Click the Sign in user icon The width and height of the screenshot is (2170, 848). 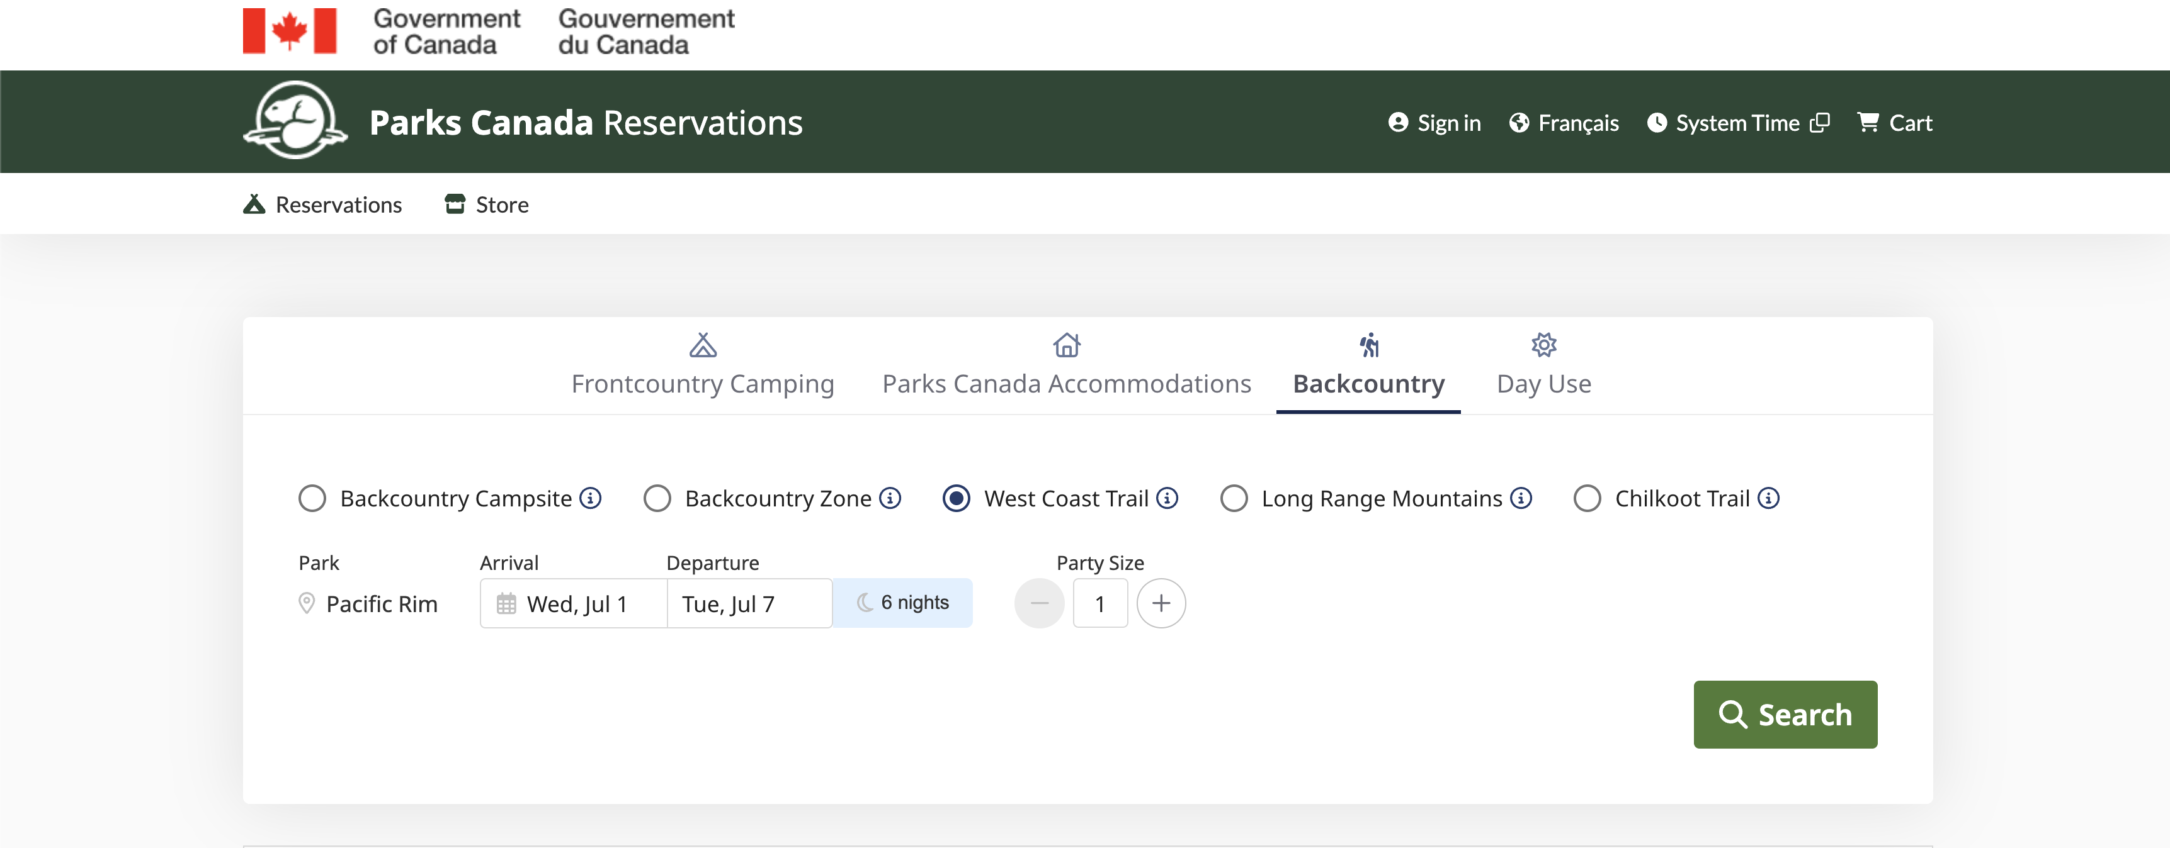1397,123
